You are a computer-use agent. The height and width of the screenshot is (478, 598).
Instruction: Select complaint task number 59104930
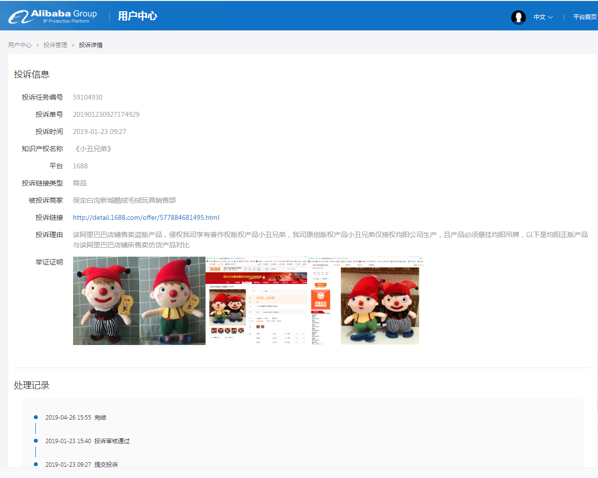point(88,97)
